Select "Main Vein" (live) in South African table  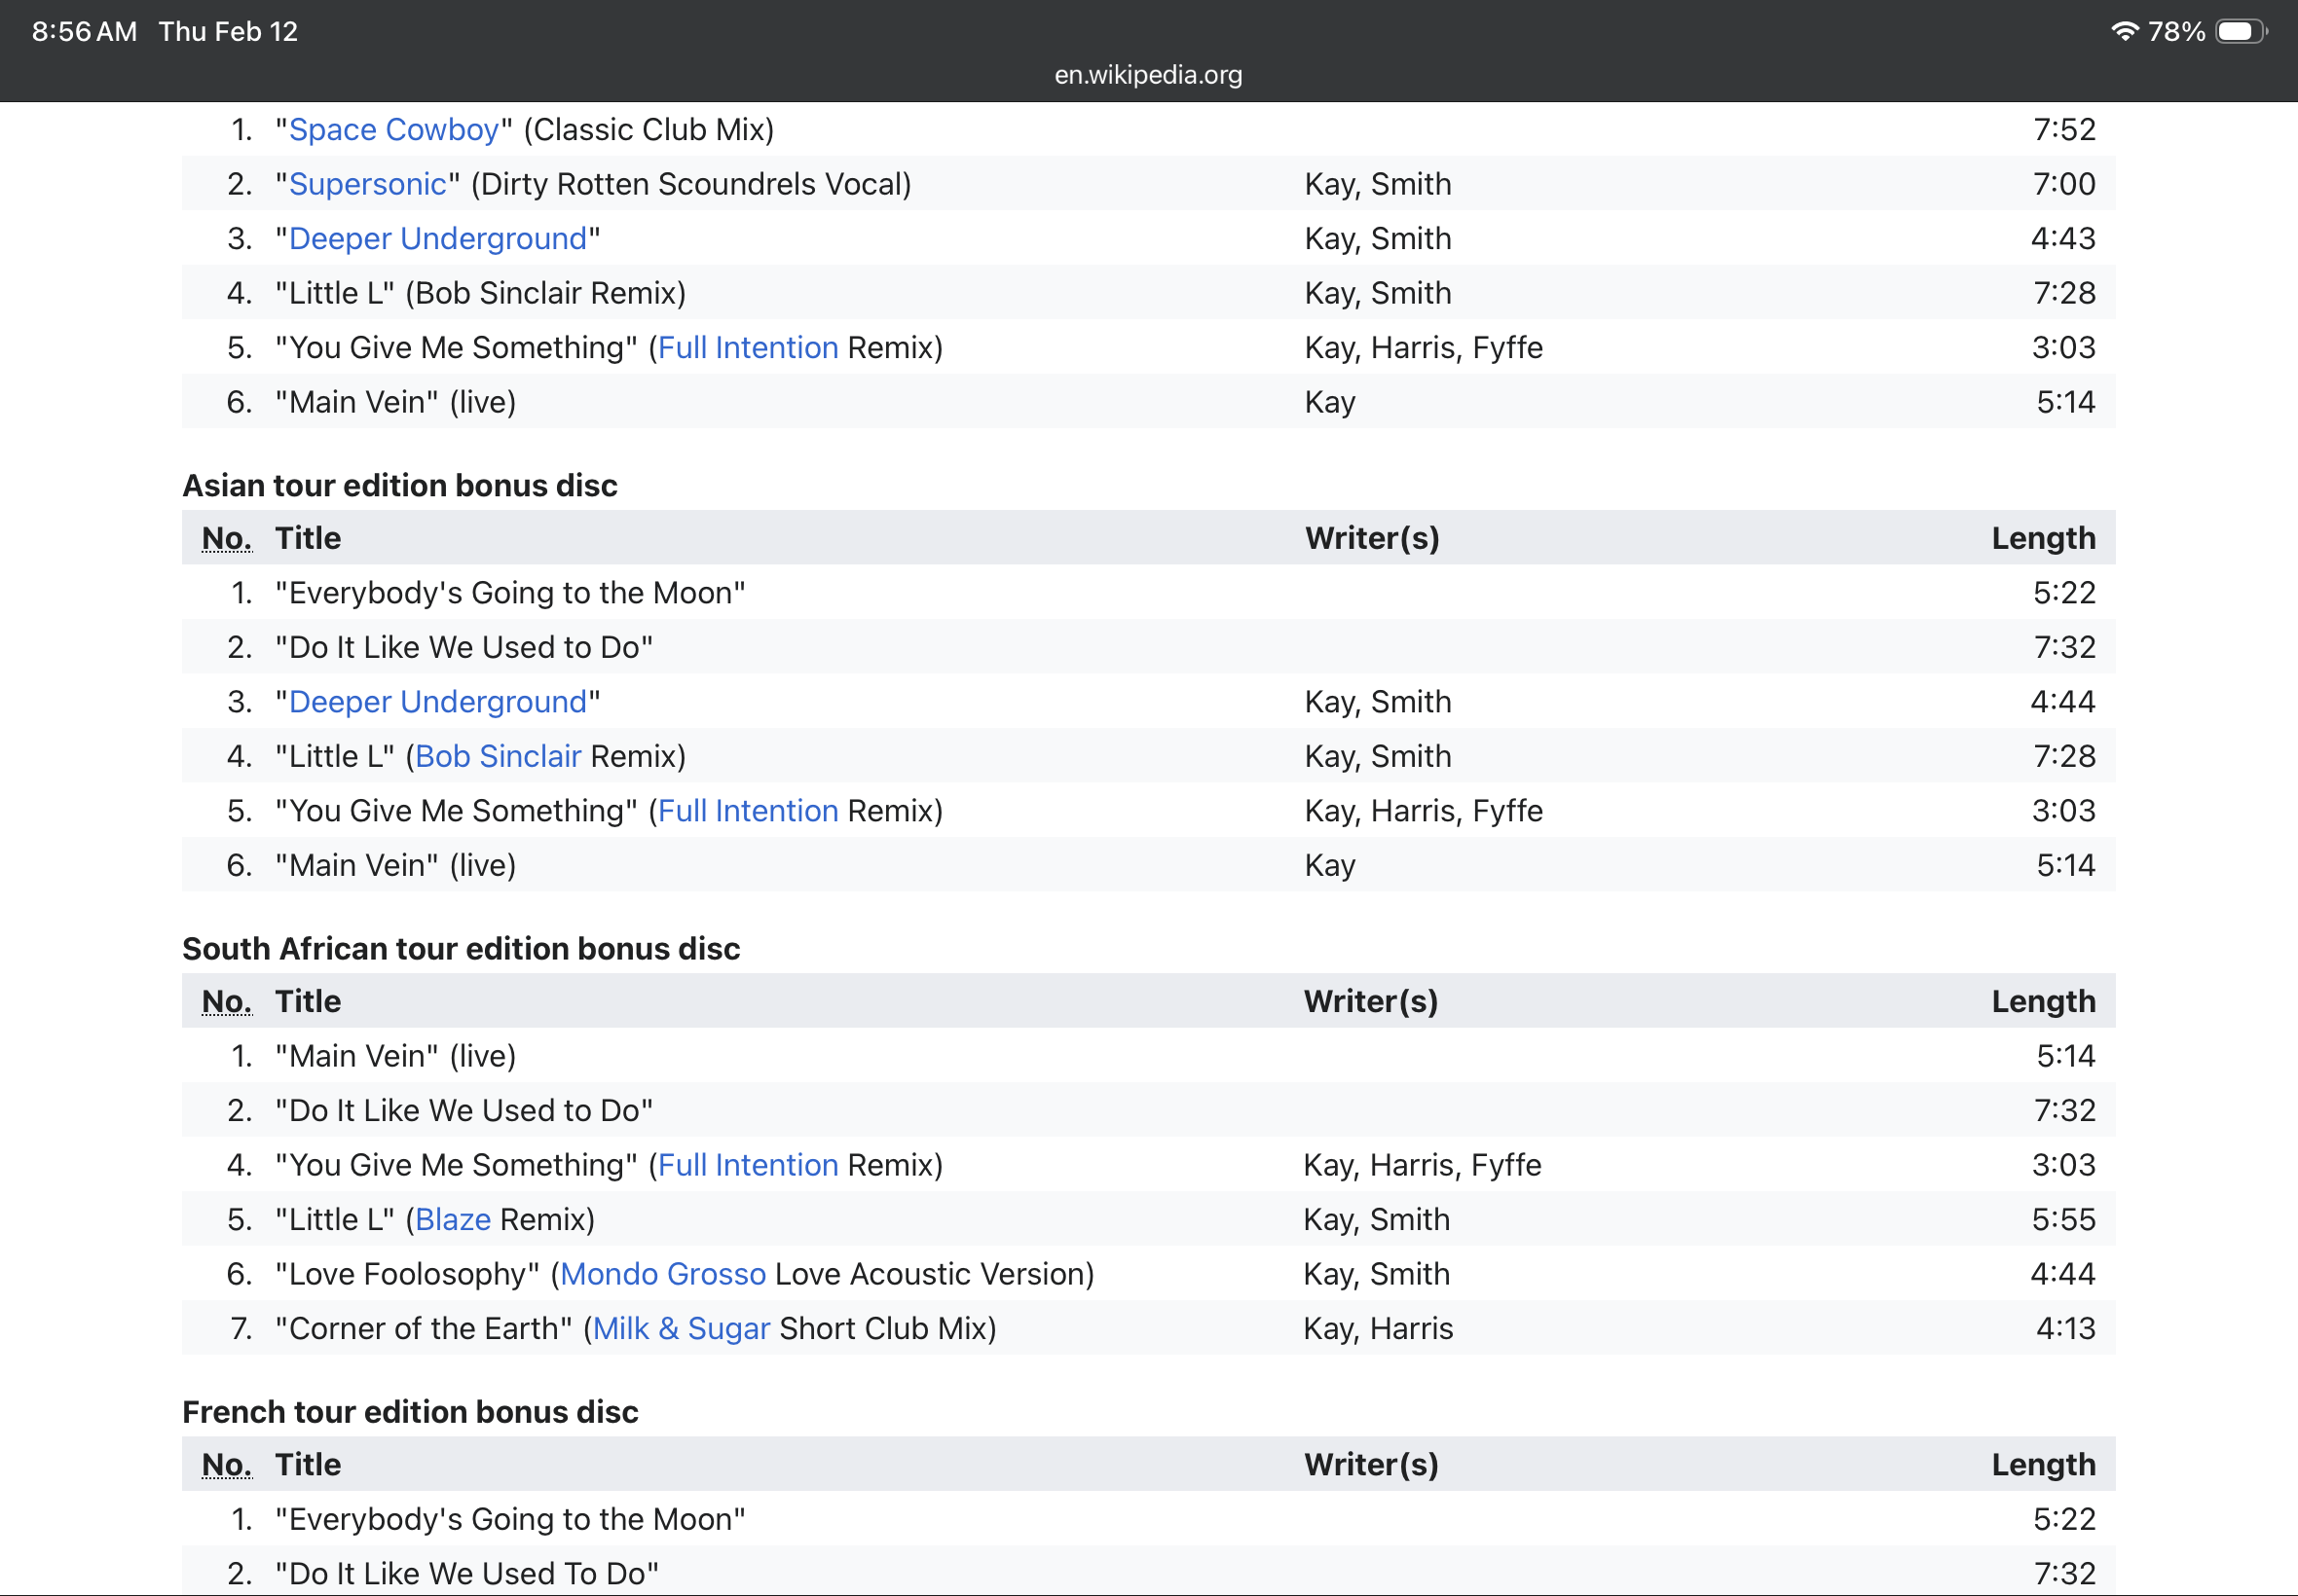coord(396,1056)
